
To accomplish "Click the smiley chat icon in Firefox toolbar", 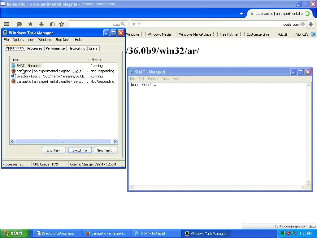I will (19, 24).
